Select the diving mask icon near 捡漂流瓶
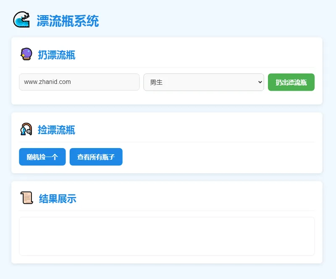This screenshot has height=279, width=336. click(x=26, y=130)
